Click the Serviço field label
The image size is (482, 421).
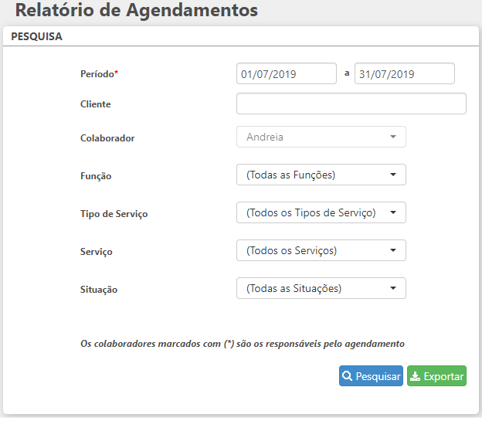click(97, 252)
